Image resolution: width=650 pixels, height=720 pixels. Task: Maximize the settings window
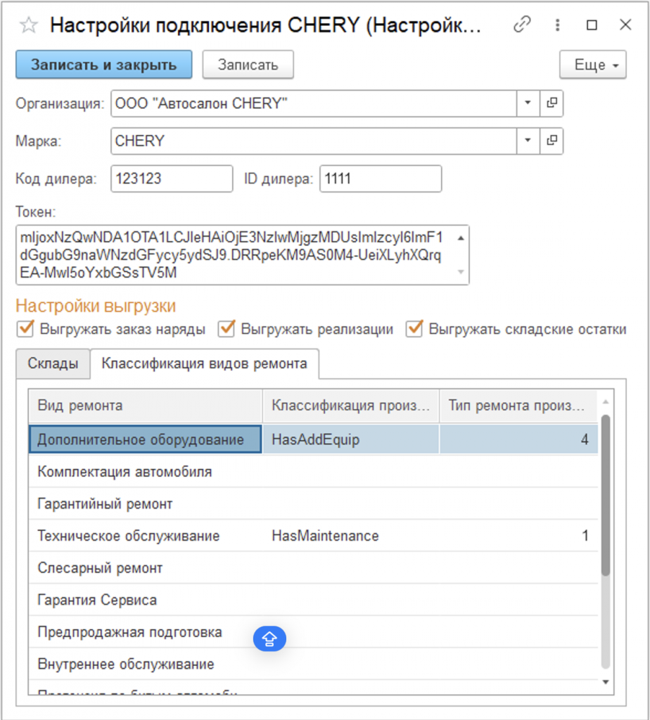click(592, 25)
